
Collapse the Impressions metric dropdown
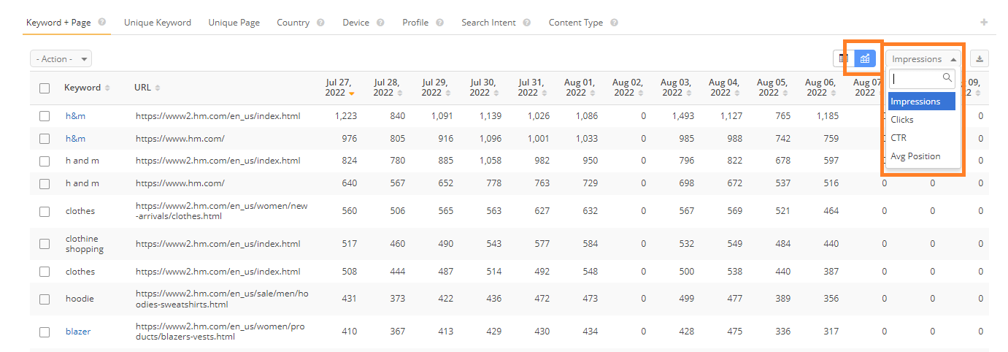click(x=923, y=59)
